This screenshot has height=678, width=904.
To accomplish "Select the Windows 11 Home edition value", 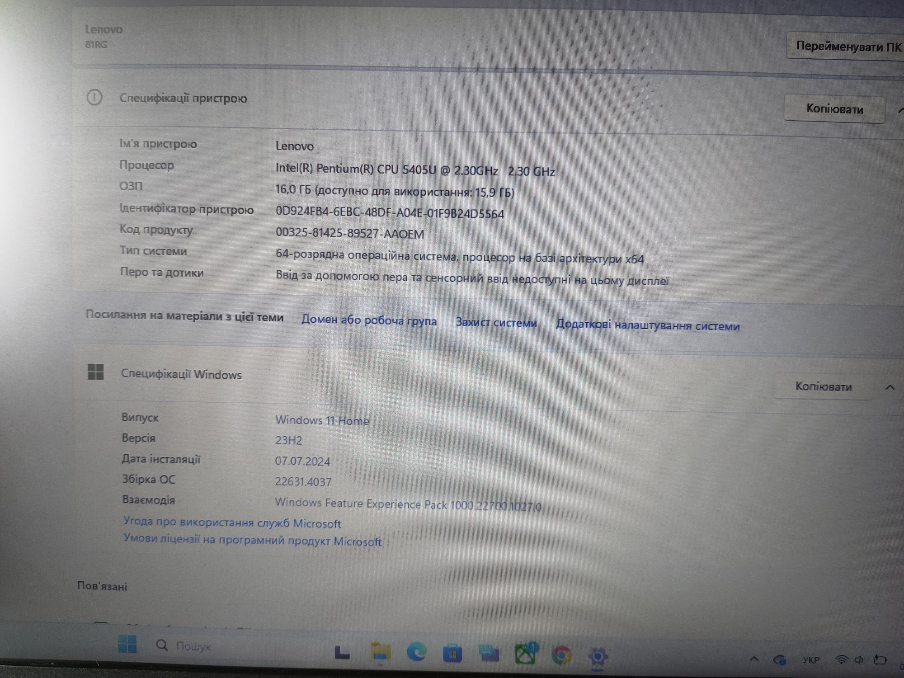I will pos(322,420).
